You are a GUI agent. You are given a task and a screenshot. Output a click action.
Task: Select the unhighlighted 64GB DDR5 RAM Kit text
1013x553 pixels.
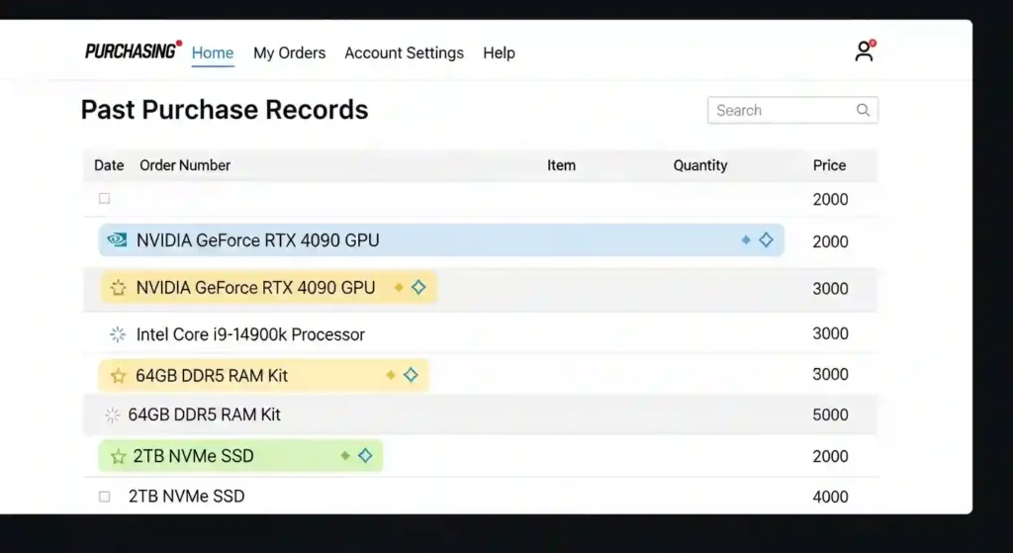click(x=204, y=415)
